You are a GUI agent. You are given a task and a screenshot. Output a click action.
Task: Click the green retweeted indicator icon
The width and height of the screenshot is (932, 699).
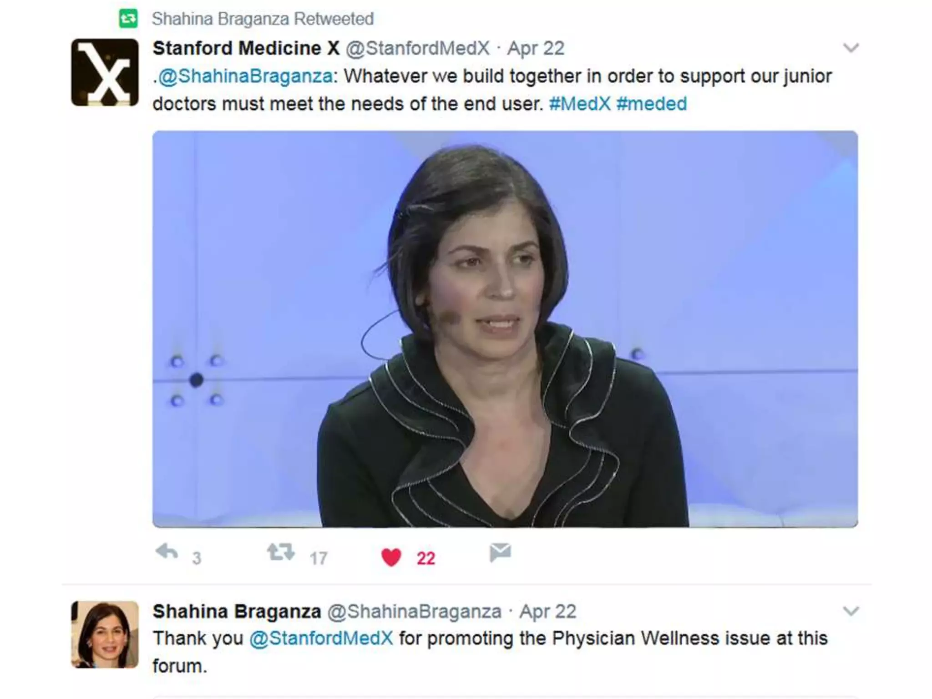(x=128, y=19)
